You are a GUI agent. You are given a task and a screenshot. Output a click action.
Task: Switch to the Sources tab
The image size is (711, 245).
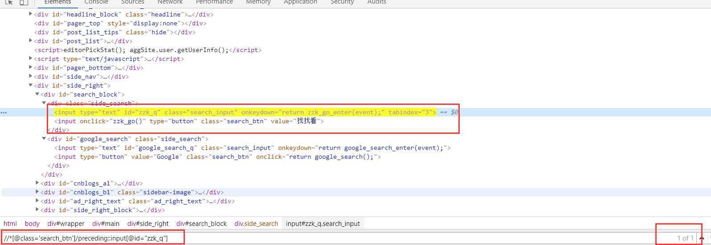point(133,2)
